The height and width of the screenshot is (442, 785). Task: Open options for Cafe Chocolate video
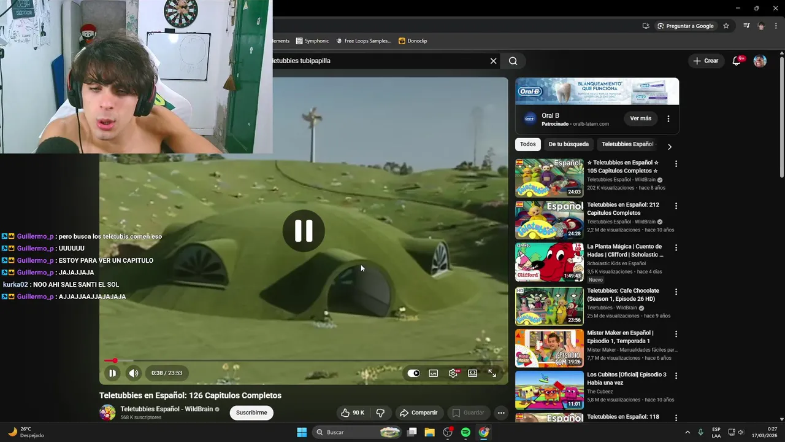point(676,292)
